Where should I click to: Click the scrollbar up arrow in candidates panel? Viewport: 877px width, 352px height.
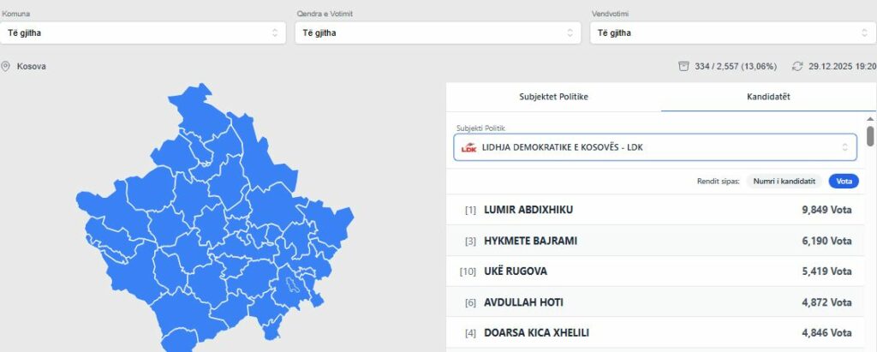(x=870, y=119)
